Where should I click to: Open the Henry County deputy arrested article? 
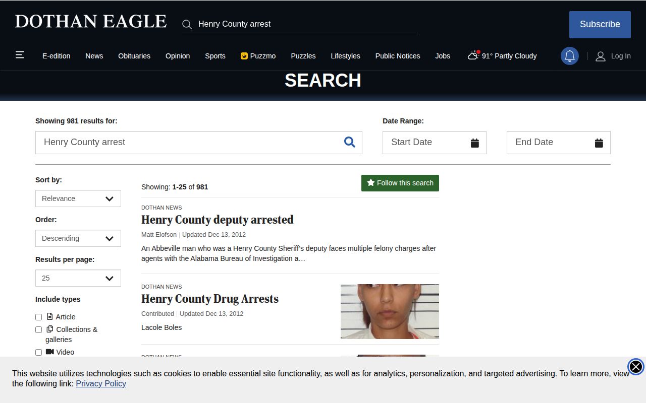pyautogui.click(x=218, y=220)
